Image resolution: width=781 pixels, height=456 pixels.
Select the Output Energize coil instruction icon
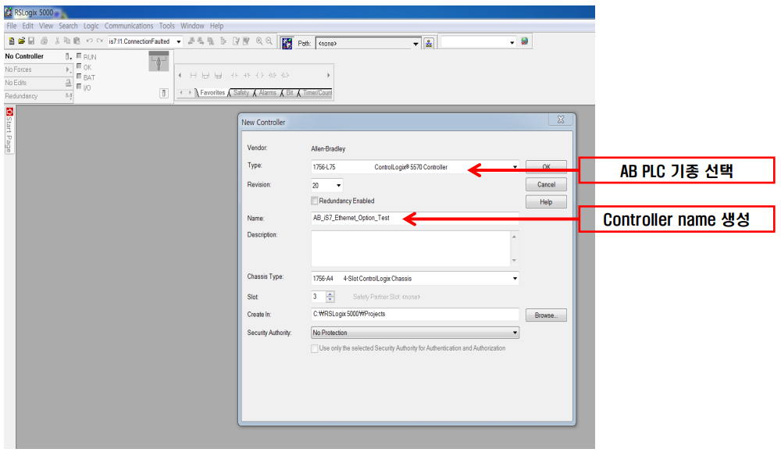click(259, 75)
